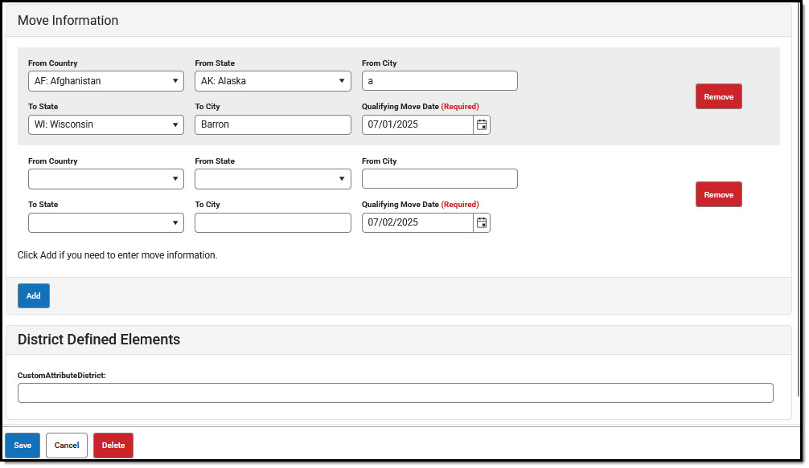Click the dropdown arrow on AF: Afghanistan
Screen dimensions: 809x468
(175, 80)
